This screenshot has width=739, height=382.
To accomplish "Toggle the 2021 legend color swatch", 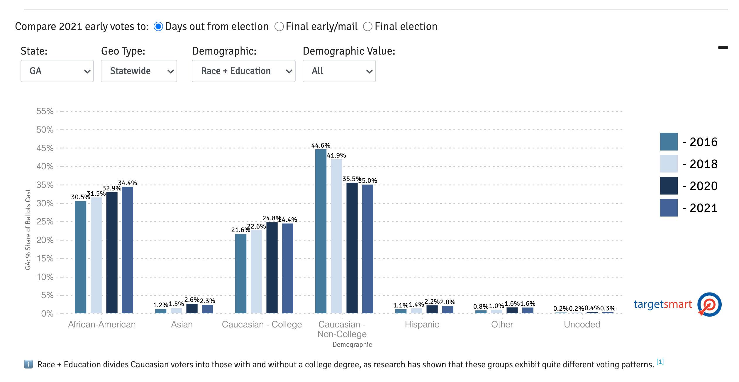I will (669, 208).
